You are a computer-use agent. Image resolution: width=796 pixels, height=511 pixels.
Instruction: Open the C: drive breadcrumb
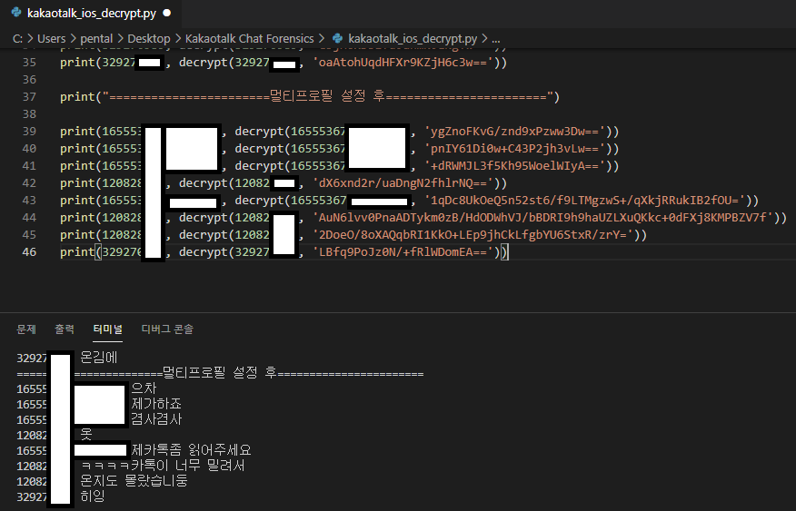[17, 38]
